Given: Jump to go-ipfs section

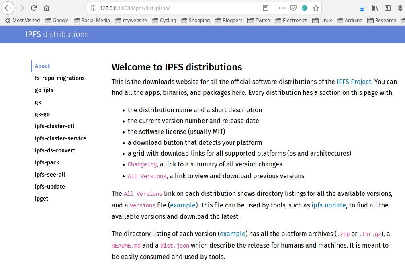Looking at the screenshot, I should [44, 90].
